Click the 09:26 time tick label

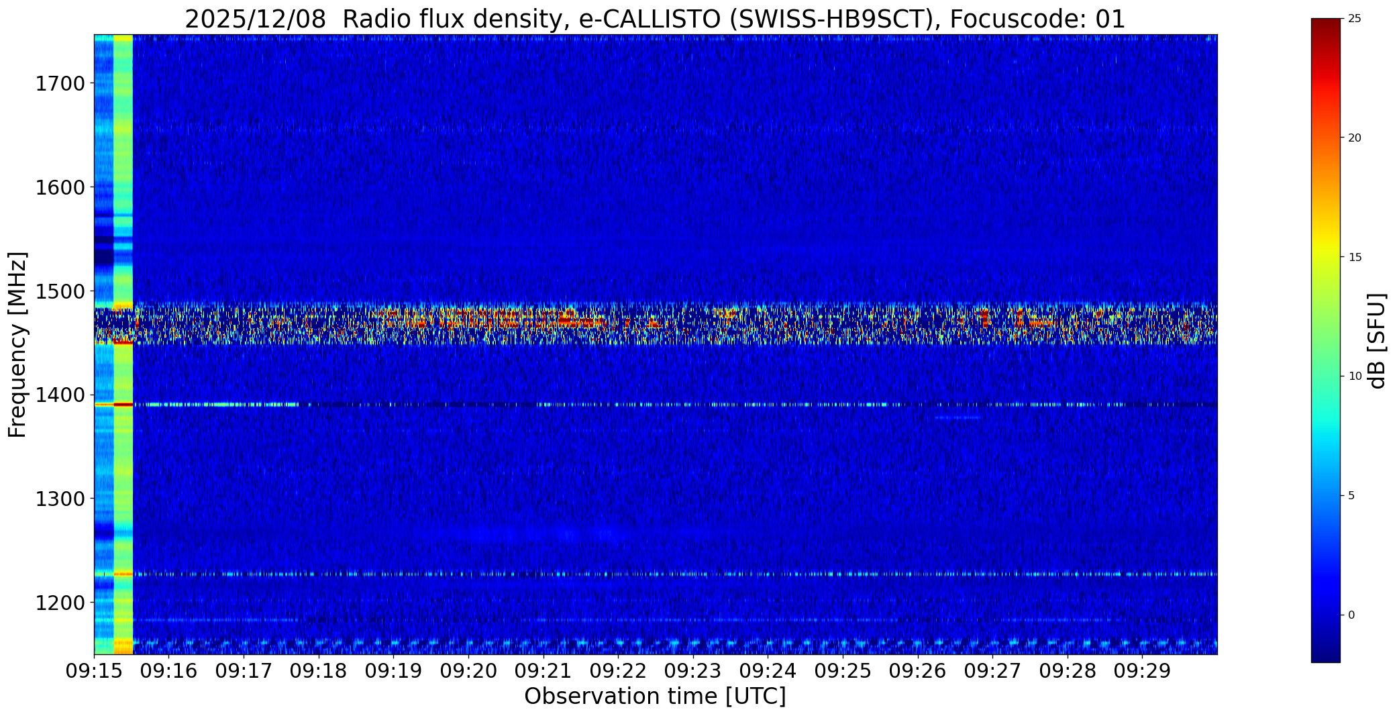[918, 671]
